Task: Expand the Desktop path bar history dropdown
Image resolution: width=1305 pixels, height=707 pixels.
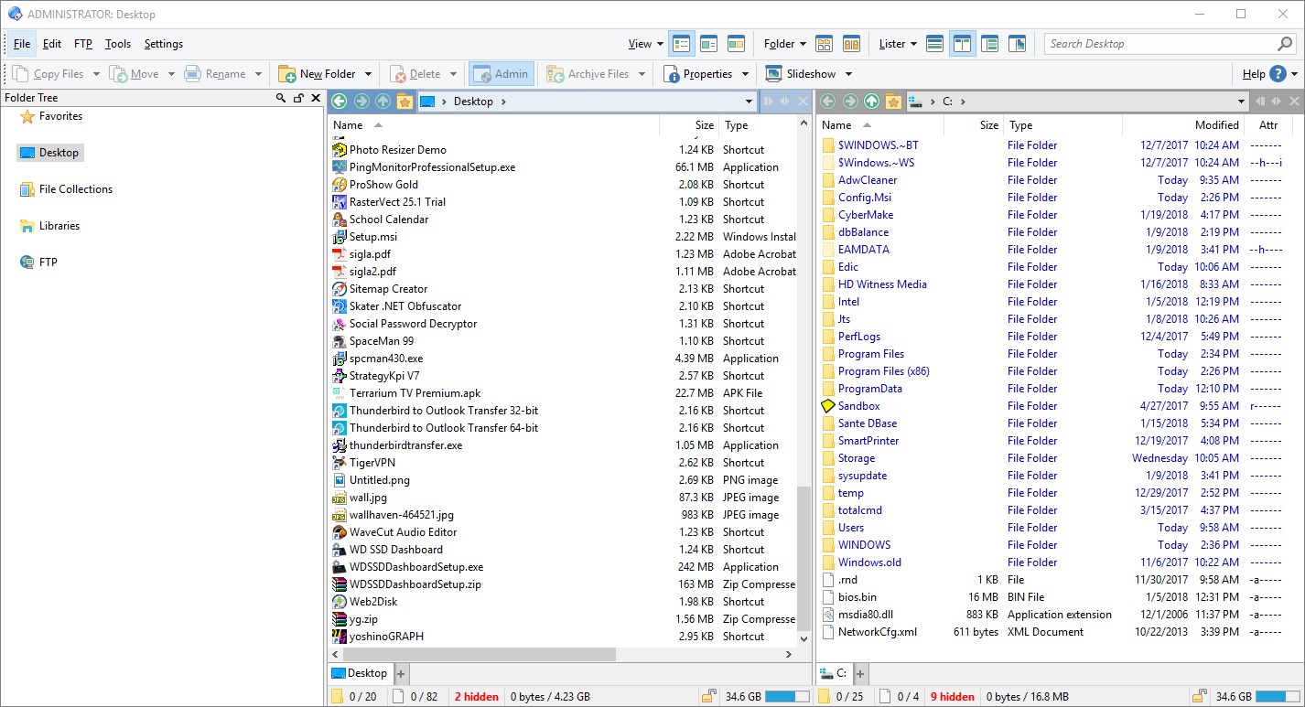Action: (x=750, y=102)
